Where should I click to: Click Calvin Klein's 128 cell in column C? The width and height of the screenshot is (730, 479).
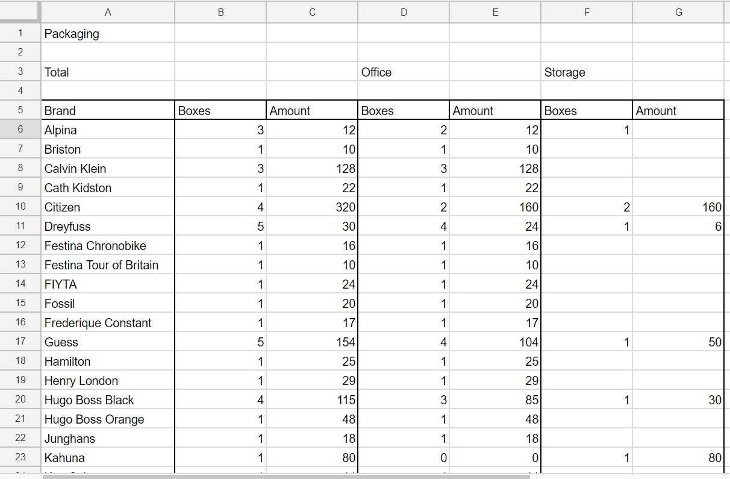point(312,169)
